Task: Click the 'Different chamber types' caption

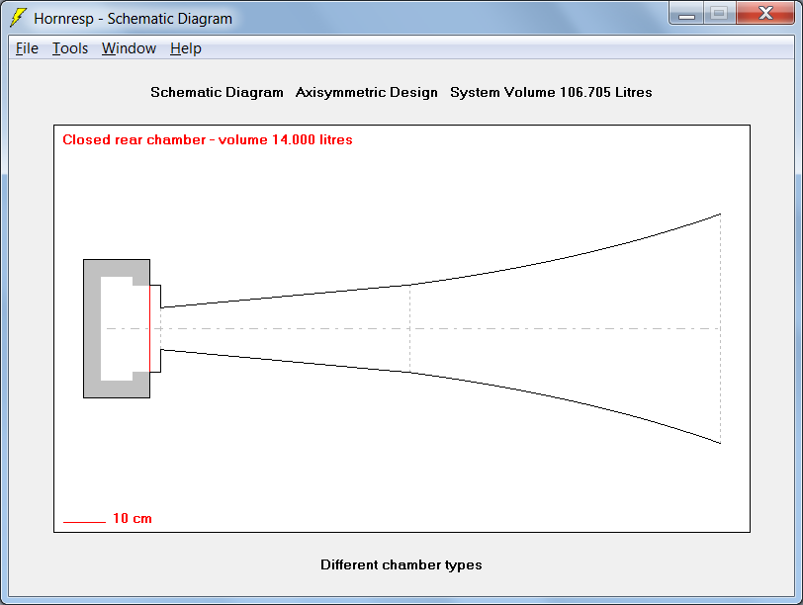Action: [x=401, y=564]
